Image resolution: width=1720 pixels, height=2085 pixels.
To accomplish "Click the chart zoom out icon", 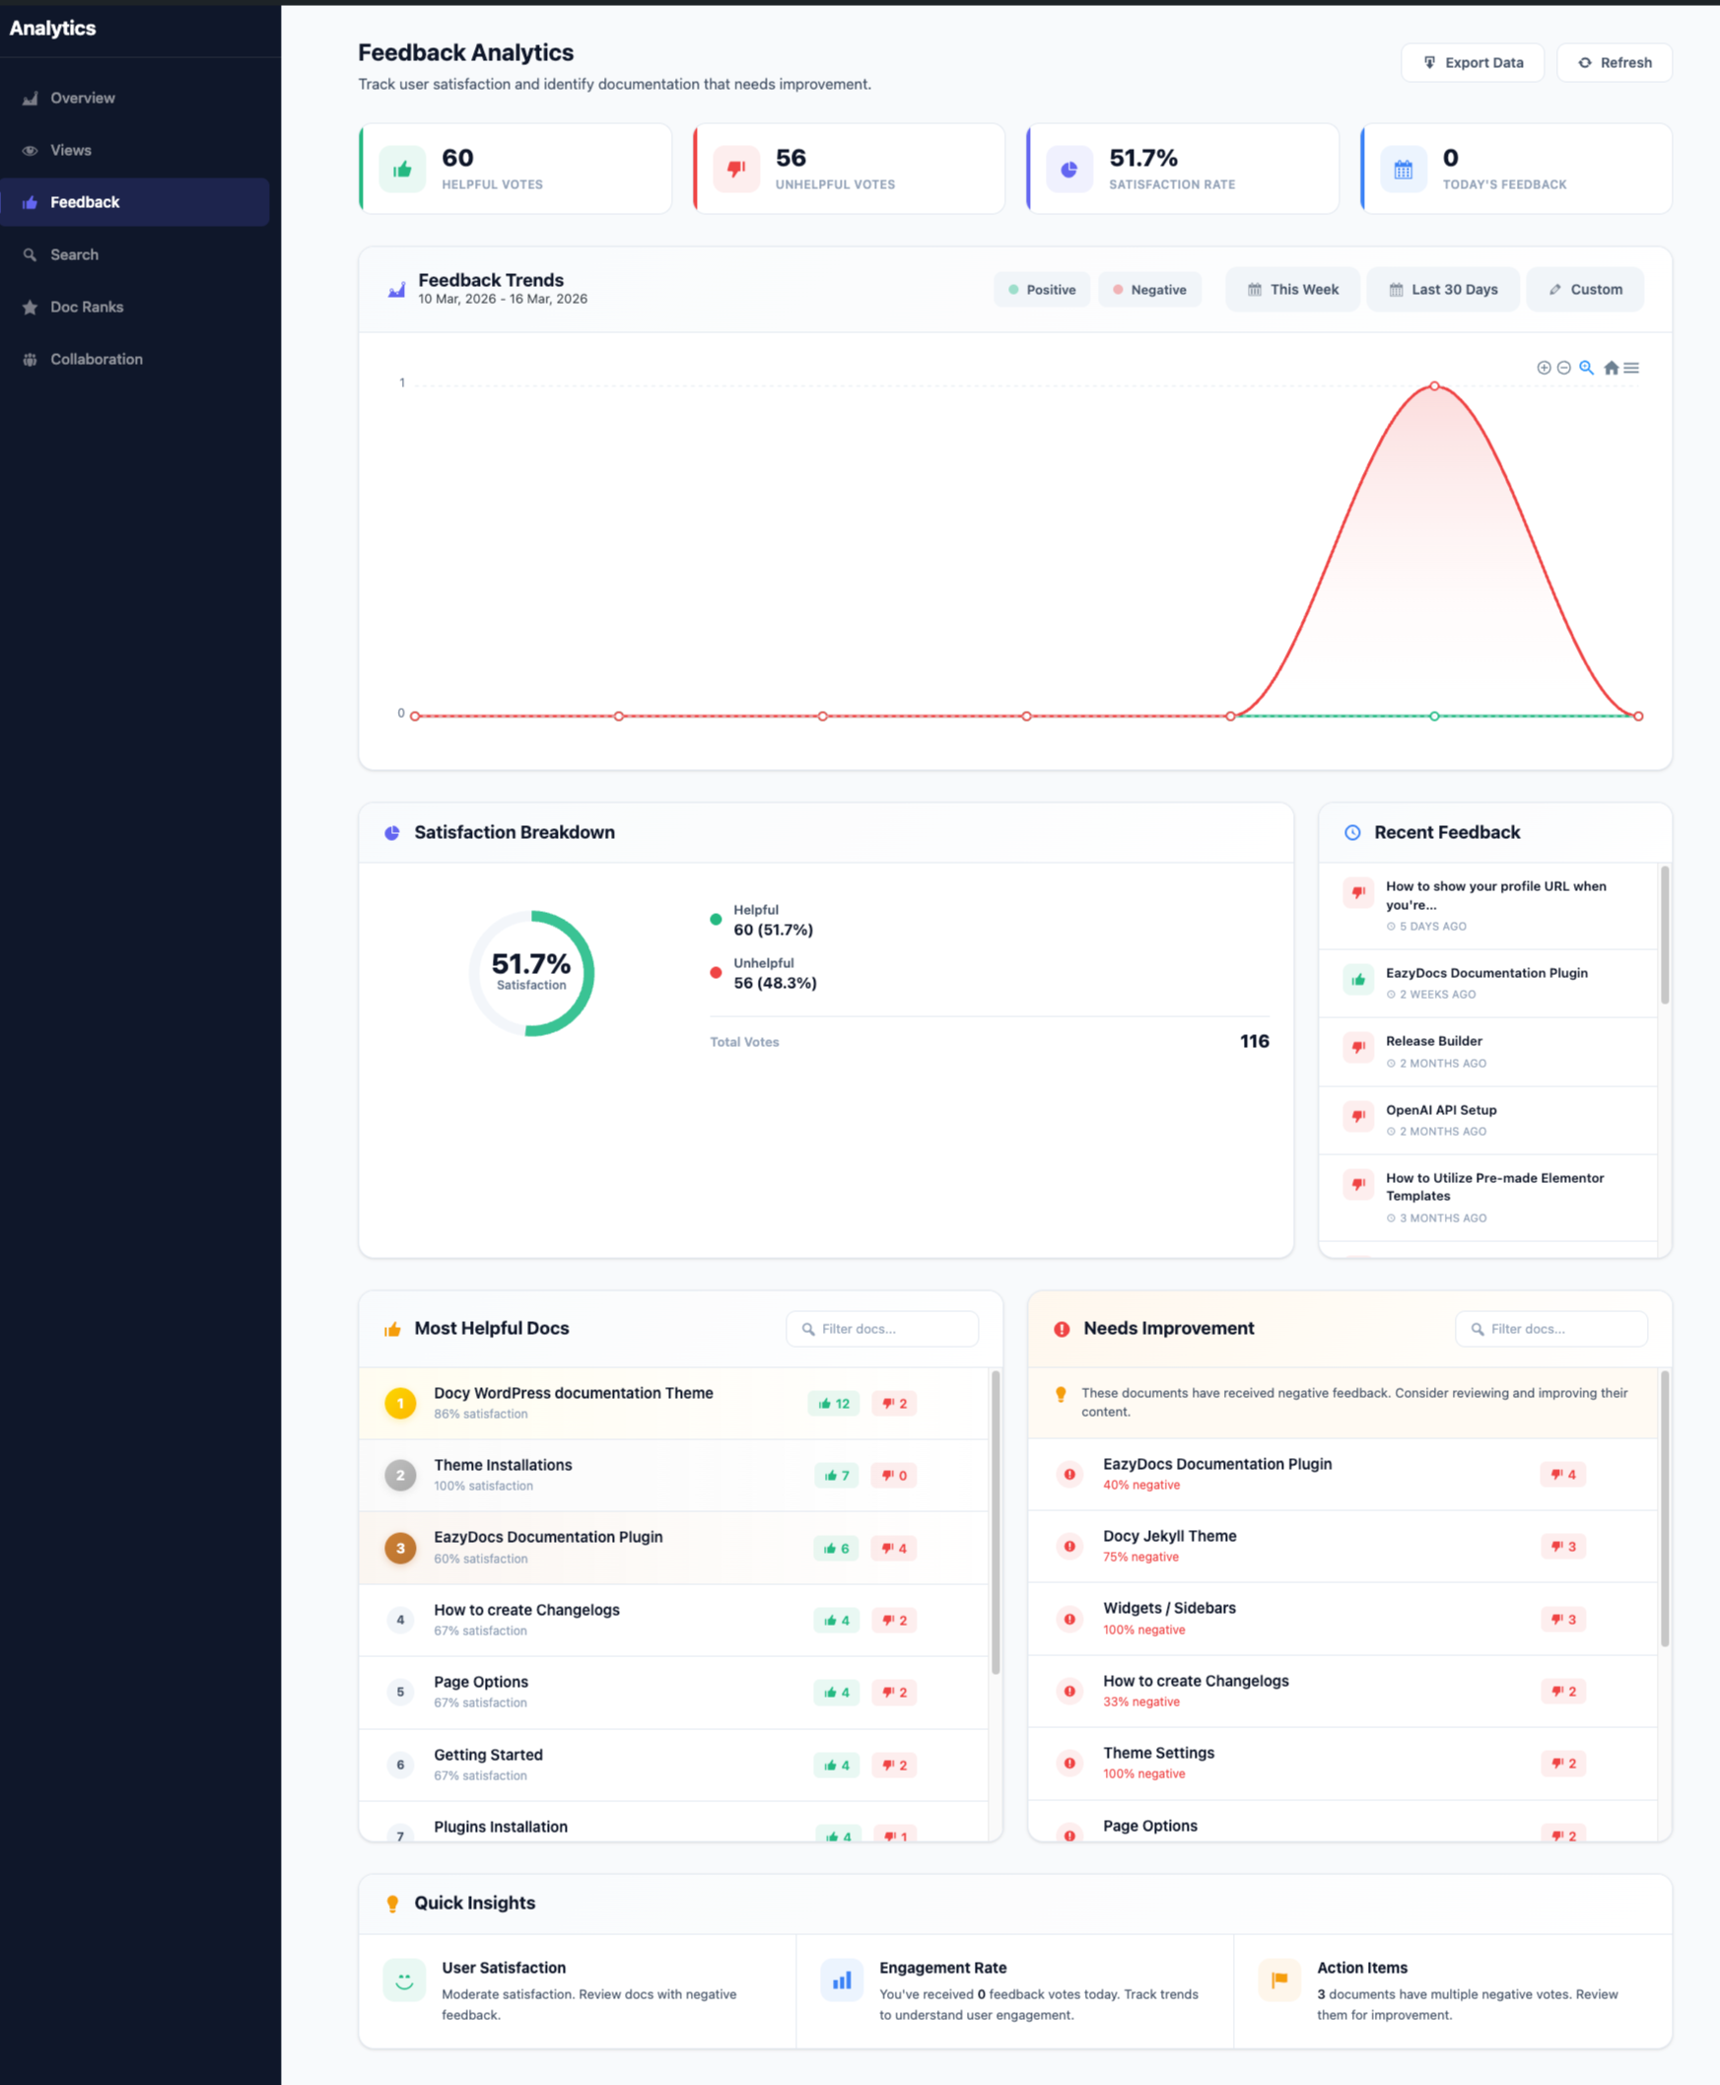I will [x=1563, y=368].
